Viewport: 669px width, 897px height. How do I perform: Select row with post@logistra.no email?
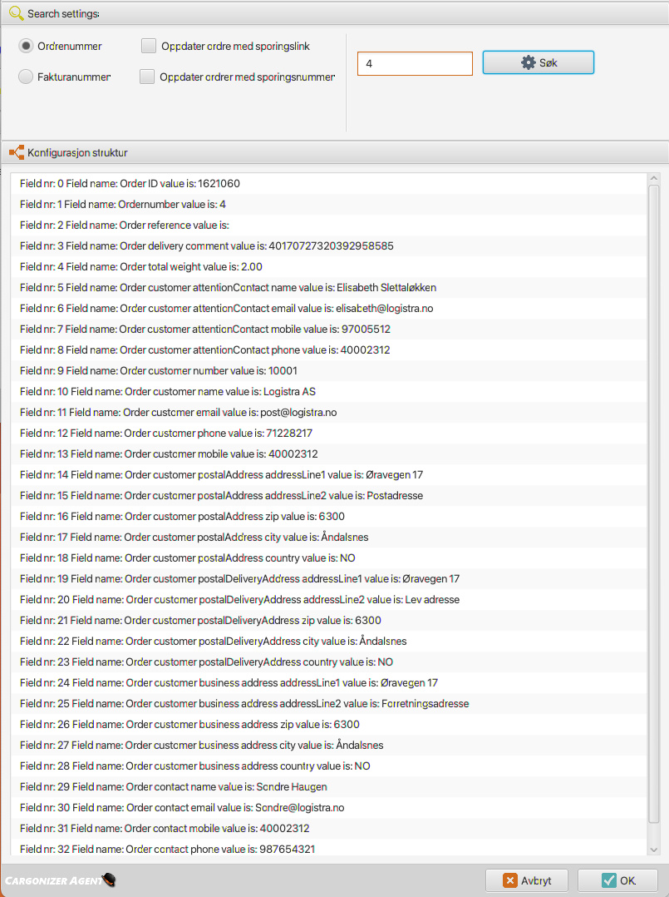[x=328, y=413]
